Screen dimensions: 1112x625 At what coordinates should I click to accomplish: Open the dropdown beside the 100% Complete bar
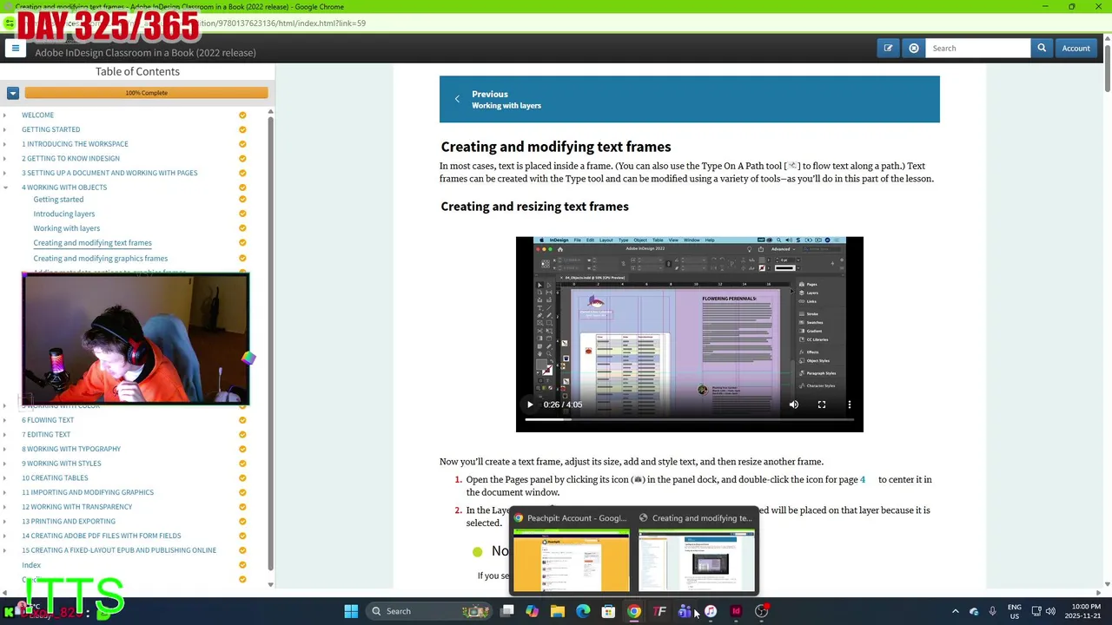coord(13,93)
